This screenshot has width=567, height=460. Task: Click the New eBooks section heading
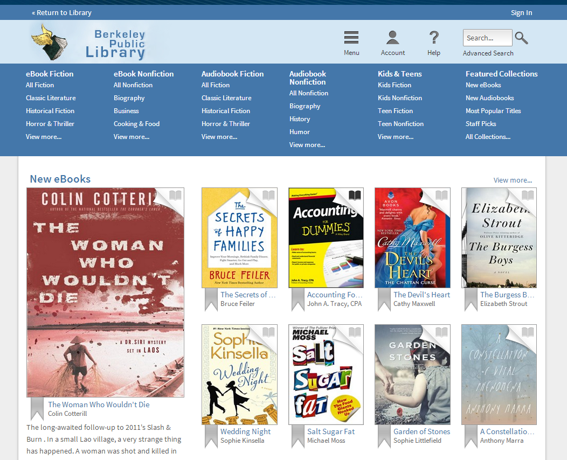[x=60, y=179]
